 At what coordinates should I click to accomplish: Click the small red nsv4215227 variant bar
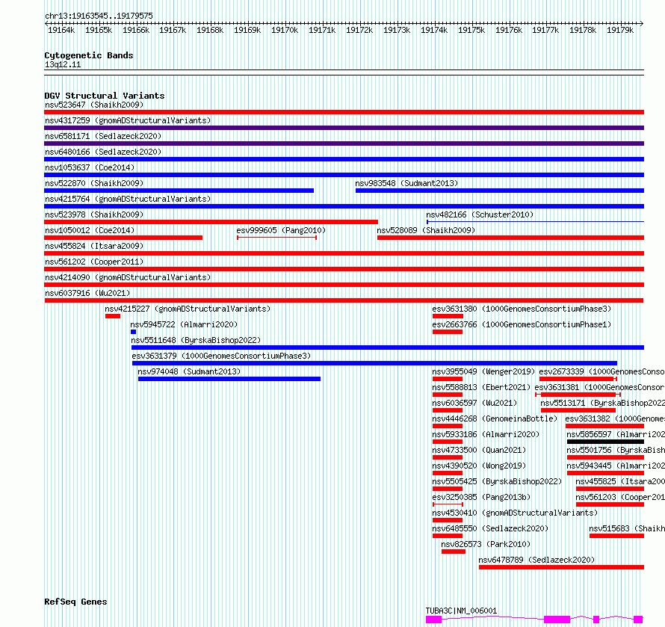point(113,316)
